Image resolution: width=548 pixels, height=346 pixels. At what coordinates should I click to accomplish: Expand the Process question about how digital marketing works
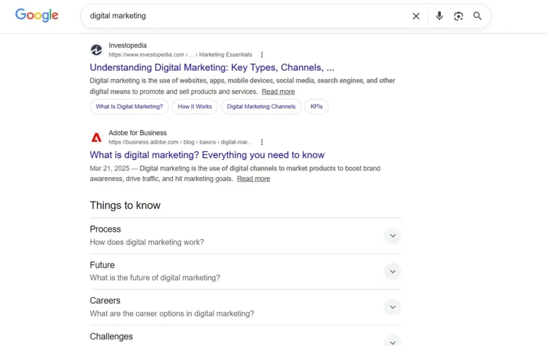tap(392, 236)
